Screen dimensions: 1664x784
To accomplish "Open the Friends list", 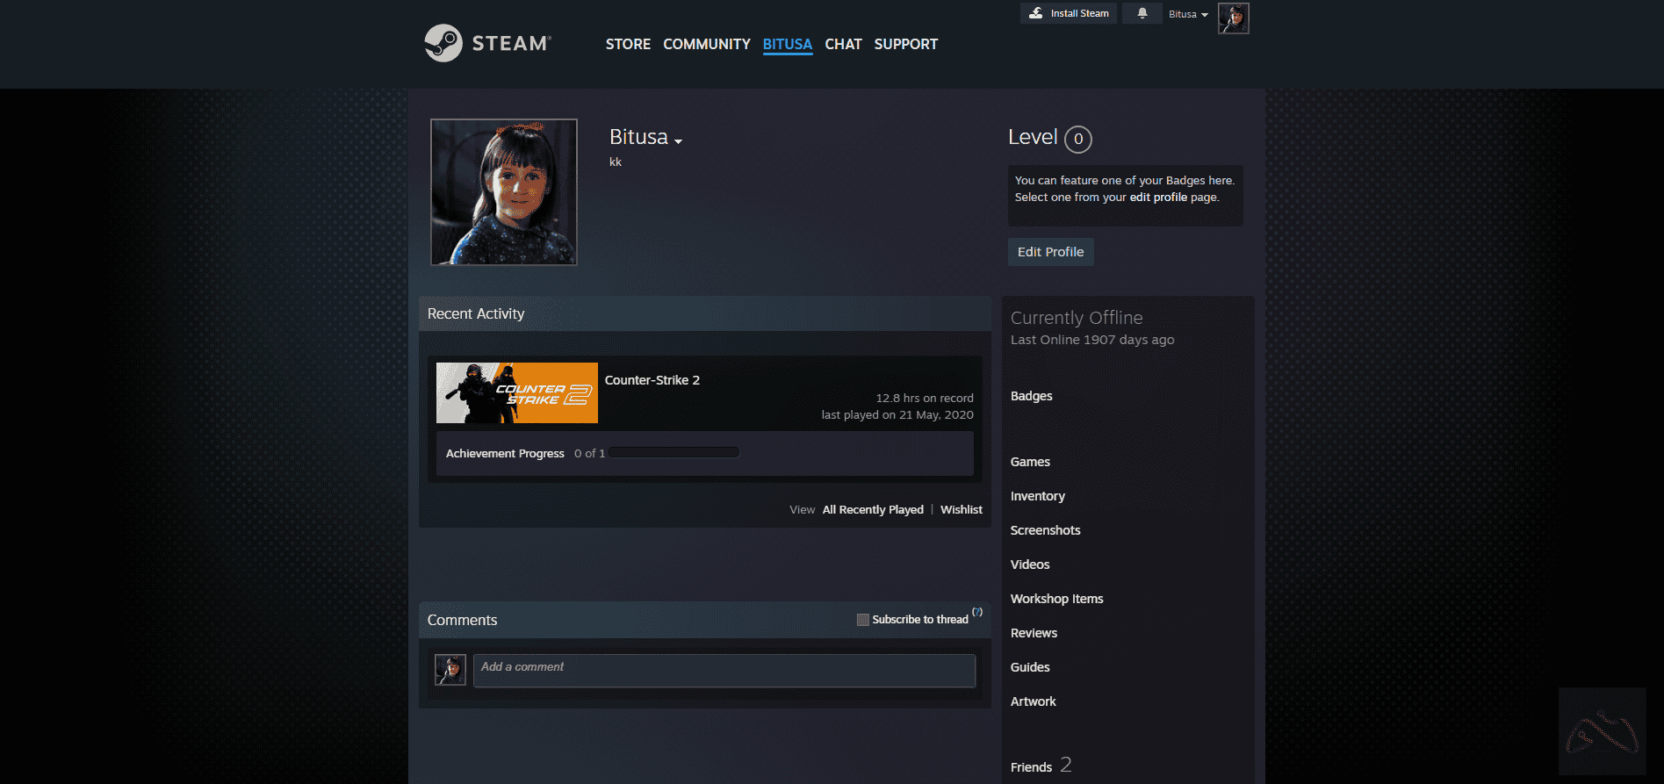I will pos(1031,767).
